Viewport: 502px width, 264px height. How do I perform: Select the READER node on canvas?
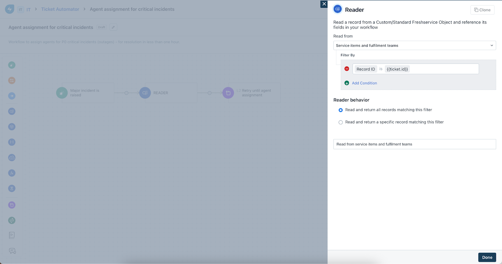[171, 93]
